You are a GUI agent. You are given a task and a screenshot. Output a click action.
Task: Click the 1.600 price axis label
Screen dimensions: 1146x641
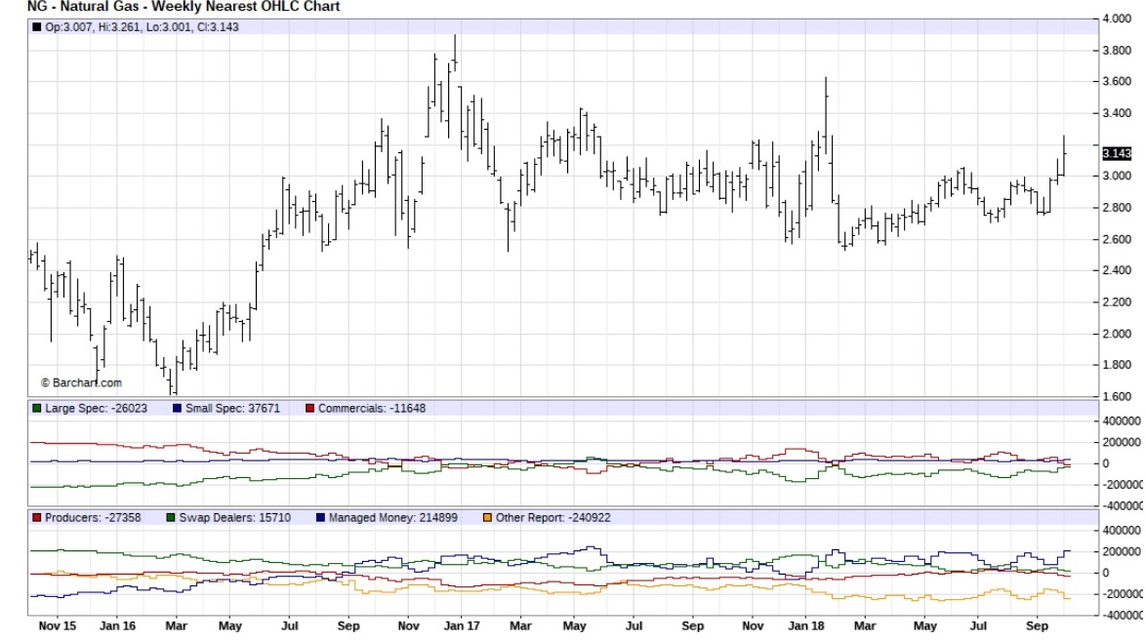pos(1117,396)
